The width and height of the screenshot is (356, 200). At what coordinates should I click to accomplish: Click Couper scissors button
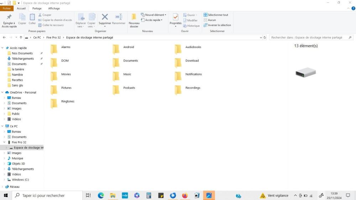pos(45,15)
